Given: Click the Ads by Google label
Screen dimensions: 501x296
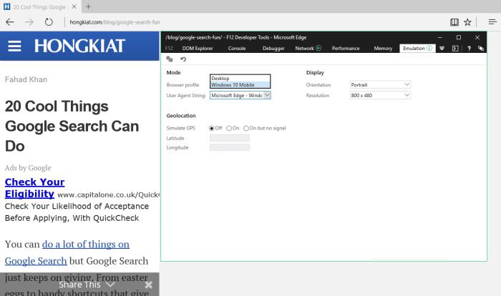Looking at the screenshot, I should coord(28,167).
